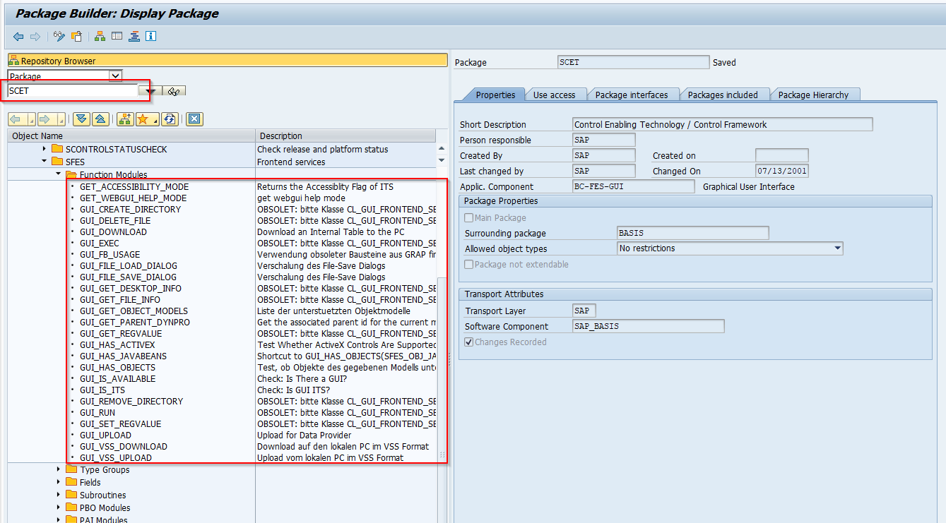Click the blue information 'i' icon
The image size is (946, 523).
click(150, 37)
